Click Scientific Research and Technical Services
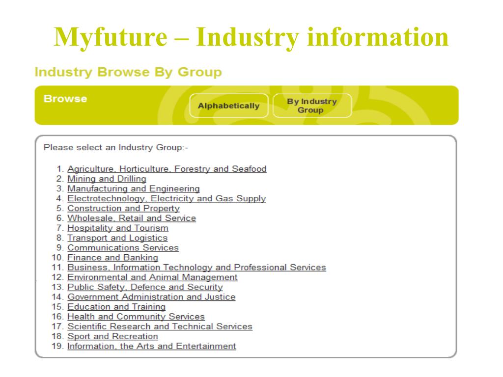 pos(160,326)
